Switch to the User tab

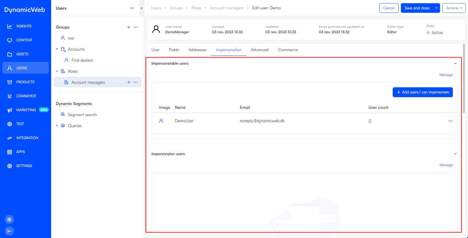point(156,50)
